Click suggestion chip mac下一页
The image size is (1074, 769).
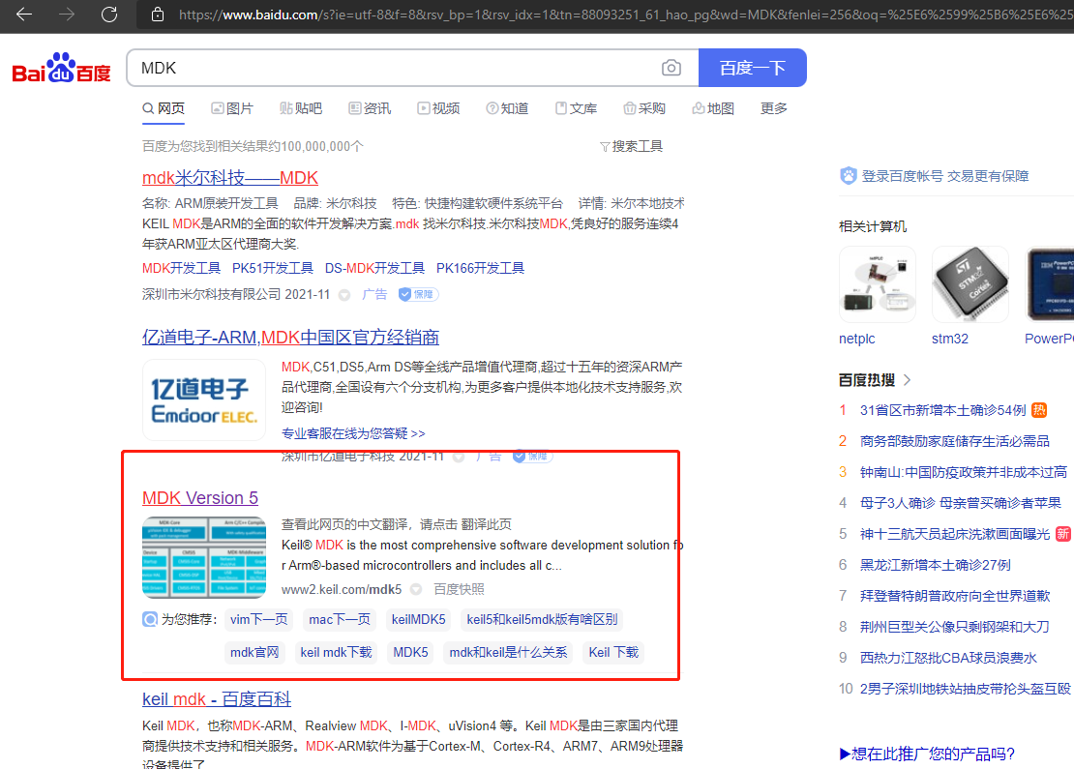(339, 620)
